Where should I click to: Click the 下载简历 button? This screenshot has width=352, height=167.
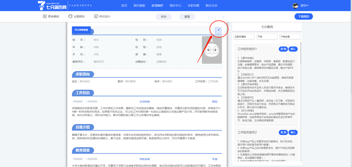(304, 17)
